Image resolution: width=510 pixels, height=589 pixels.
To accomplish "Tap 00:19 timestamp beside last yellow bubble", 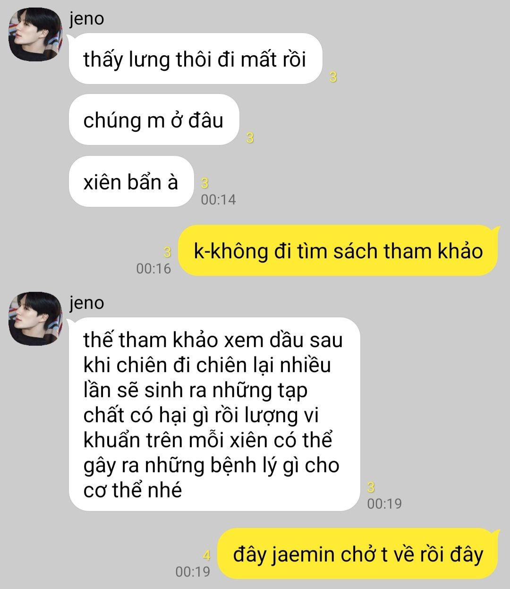I will (x=193, y=572).
